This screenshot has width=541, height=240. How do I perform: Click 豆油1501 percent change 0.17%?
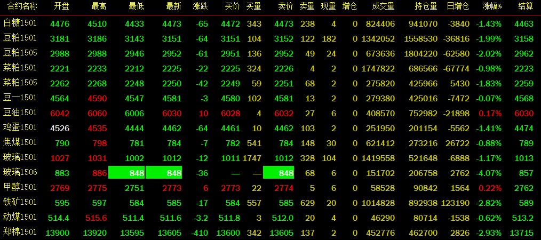(489, 114)
